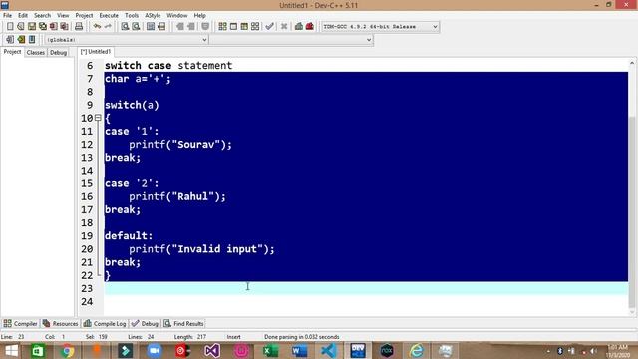Click the Delete profiling information red icon
The height and width of the screenshot is (359, 638).
tap(310, 27)
